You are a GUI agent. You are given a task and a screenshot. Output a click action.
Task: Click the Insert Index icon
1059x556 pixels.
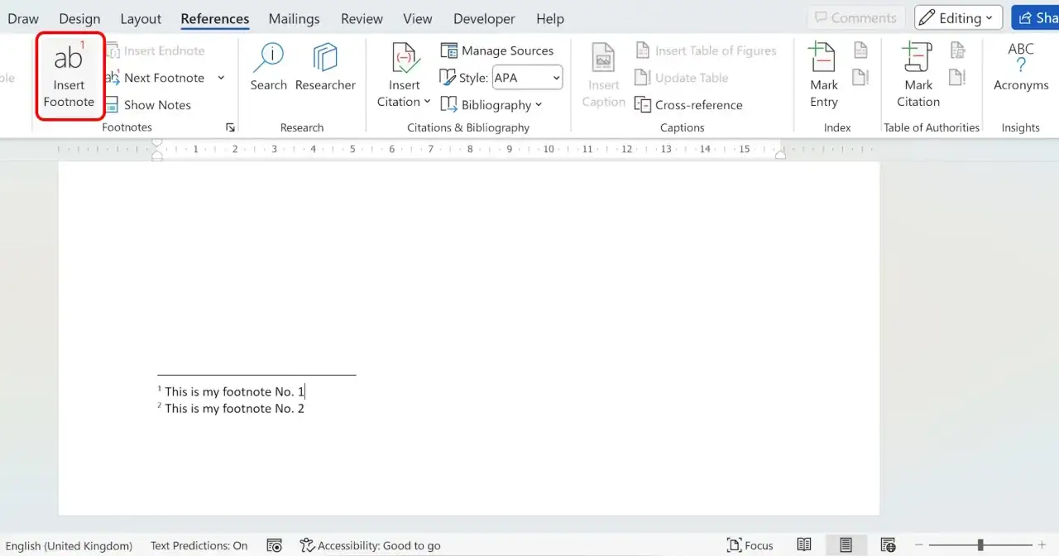pyautogui.click(x=860, y=51)
